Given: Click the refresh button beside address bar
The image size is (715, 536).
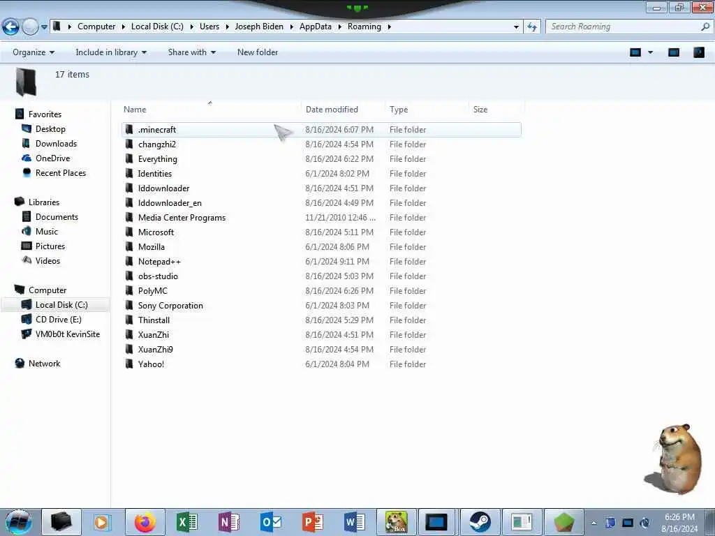Looking at the screenshot, I should coord(531,27).
